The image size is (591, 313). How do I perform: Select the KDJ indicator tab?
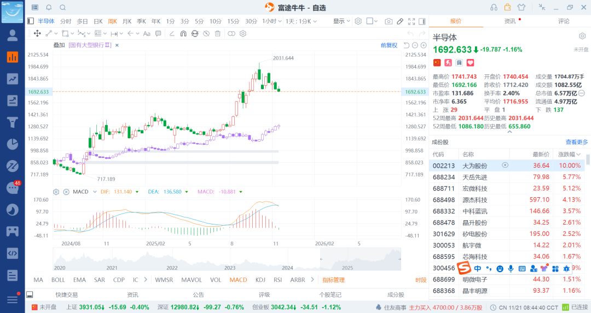260,280
